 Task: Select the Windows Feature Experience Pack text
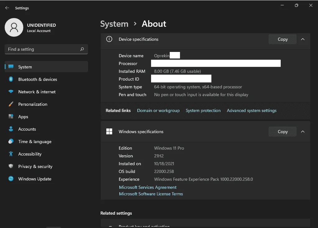[203, 179]
